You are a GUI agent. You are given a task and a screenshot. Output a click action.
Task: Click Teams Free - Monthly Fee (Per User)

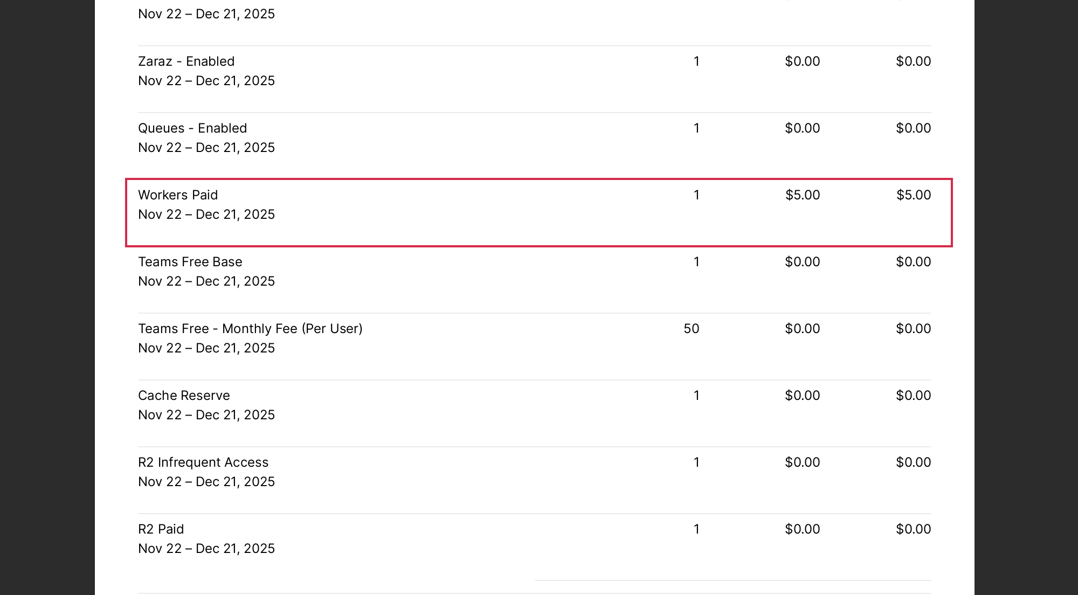pyautogui.click(x=250, y=329)
